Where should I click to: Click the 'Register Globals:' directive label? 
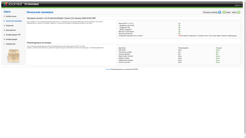coord(124,58)
